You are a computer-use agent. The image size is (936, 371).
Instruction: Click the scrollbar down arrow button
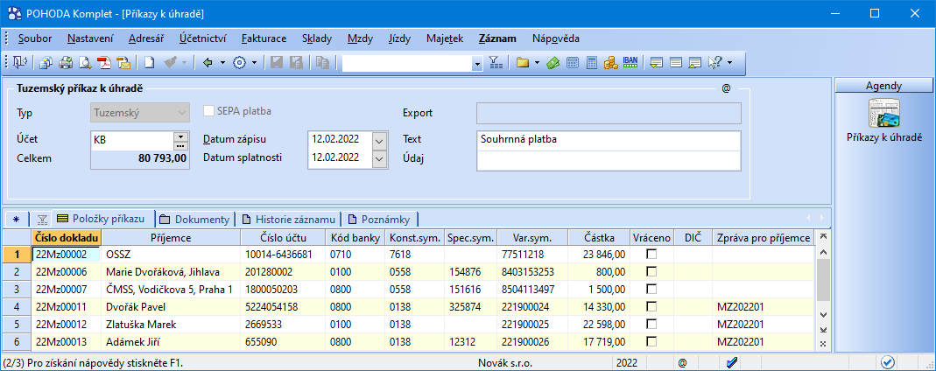tap(822, 315)
